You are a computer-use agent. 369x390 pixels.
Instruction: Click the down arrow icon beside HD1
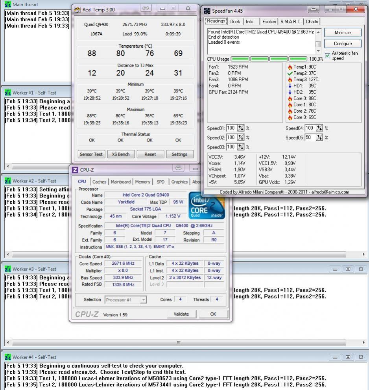290,86
